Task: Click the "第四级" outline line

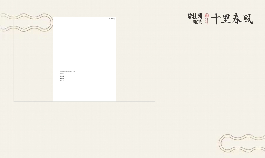Action: tap(62, 78)
